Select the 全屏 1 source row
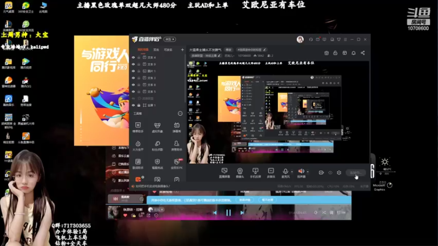 coord(158,105)
